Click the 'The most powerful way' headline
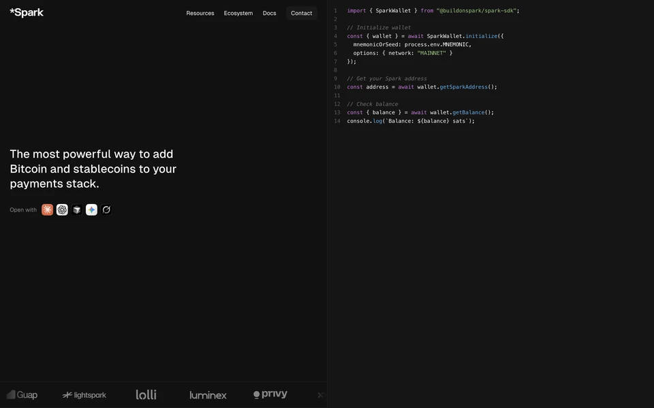This screenshot has width=654, height=408. point(93,169)
